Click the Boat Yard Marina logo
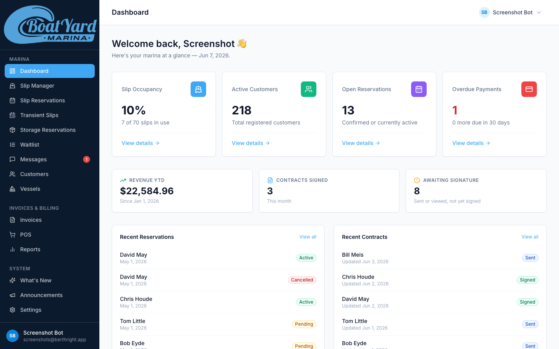 coord(50,25)
